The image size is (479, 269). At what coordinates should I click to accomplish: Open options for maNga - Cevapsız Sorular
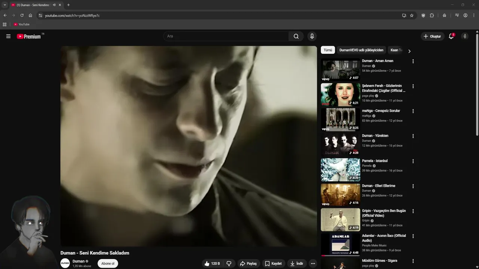point(413,111)
